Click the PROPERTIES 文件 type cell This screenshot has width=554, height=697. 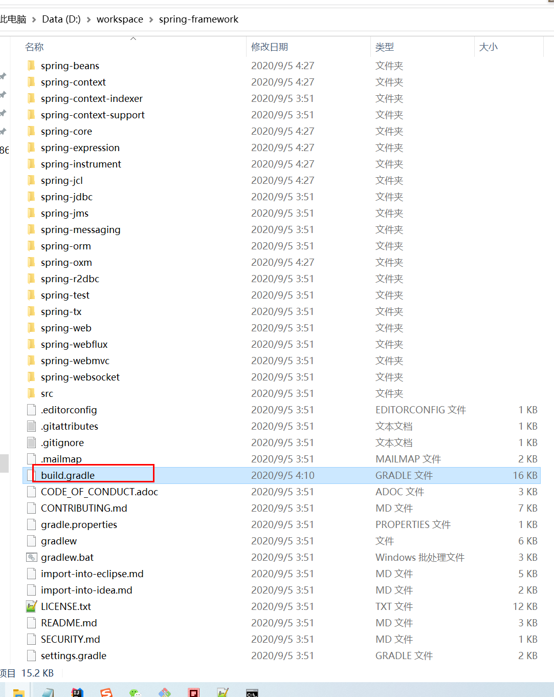coord(413,524)
